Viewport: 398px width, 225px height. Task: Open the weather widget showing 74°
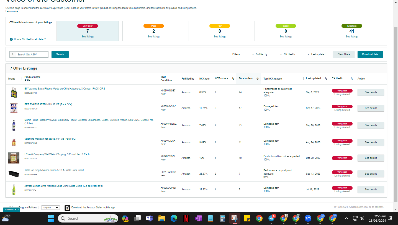[6, 218]
